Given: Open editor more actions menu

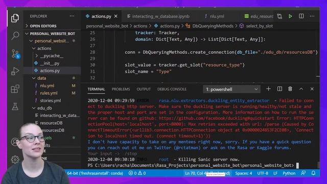Looking at the screenshot, I should pos(312,16).
